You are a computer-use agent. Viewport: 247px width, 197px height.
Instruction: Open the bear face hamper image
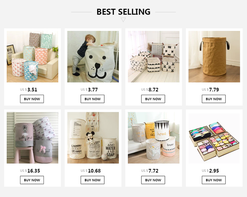coord(93,57)
